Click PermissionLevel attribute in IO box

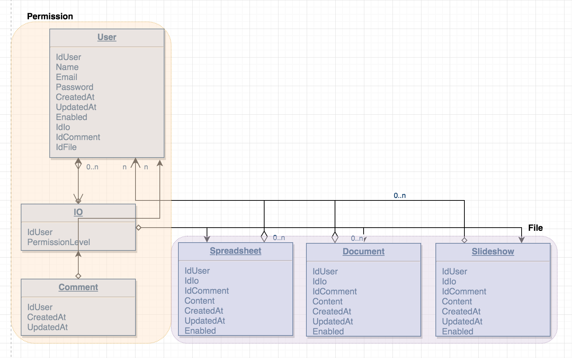coord(59,242)
